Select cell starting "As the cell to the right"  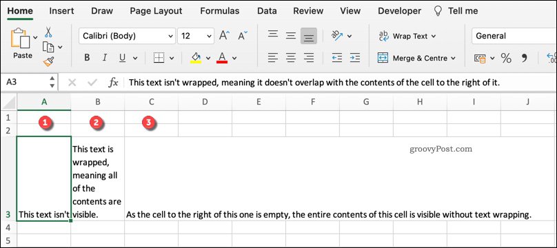click(x=152, y=179)
